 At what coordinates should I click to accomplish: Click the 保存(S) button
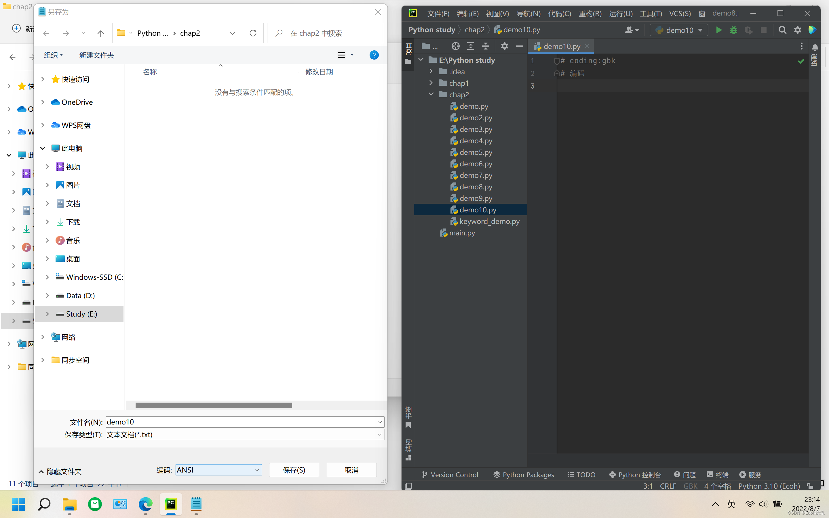pos(294,470)
